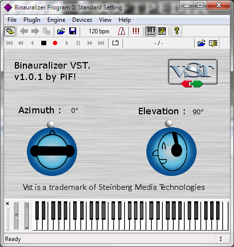This screenshot has width=234, height=247.
Task: Click the Binauralizer VST title text
Action: [x=52, y=71]
